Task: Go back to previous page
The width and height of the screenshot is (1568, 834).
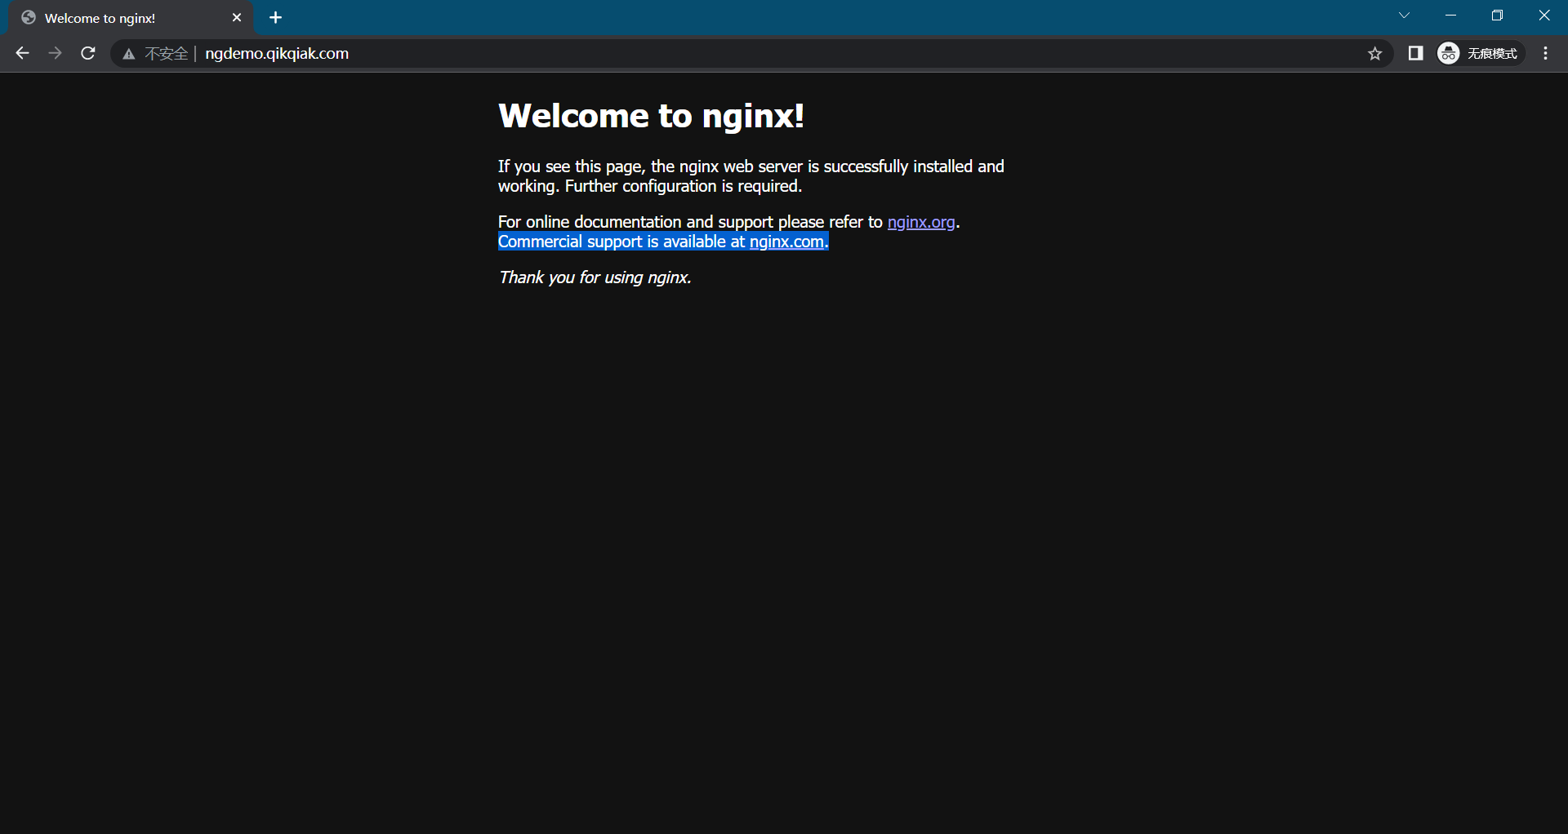Action: tap(23, 53)
